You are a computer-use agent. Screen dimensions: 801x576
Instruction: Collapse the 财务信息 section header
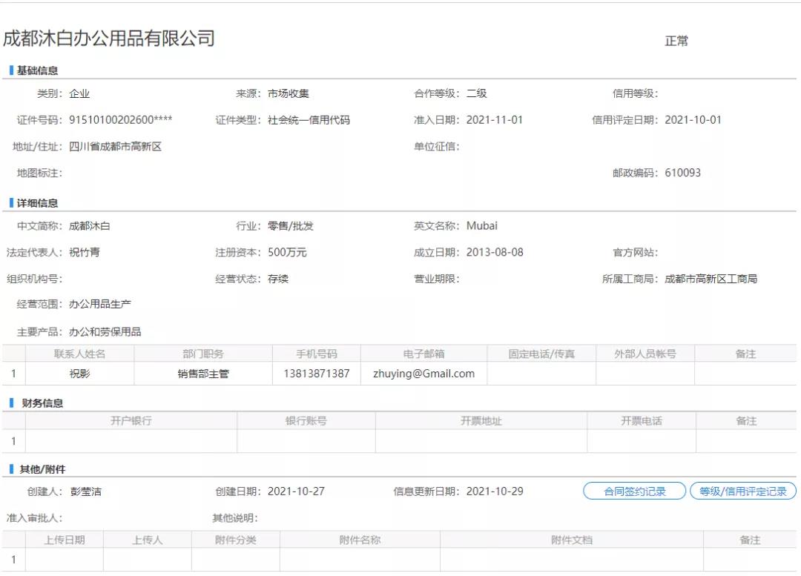coord(41,403)
